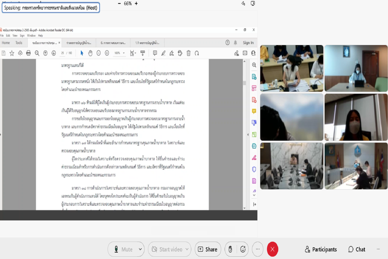Open the pink Organize Pages tool
This screenshot has height=259, width=388.
click(254, 88)
